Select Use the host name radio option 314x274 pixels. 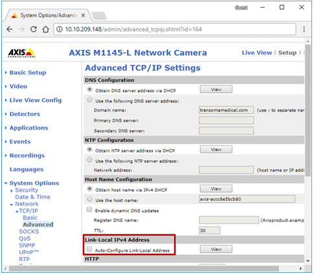89,199
